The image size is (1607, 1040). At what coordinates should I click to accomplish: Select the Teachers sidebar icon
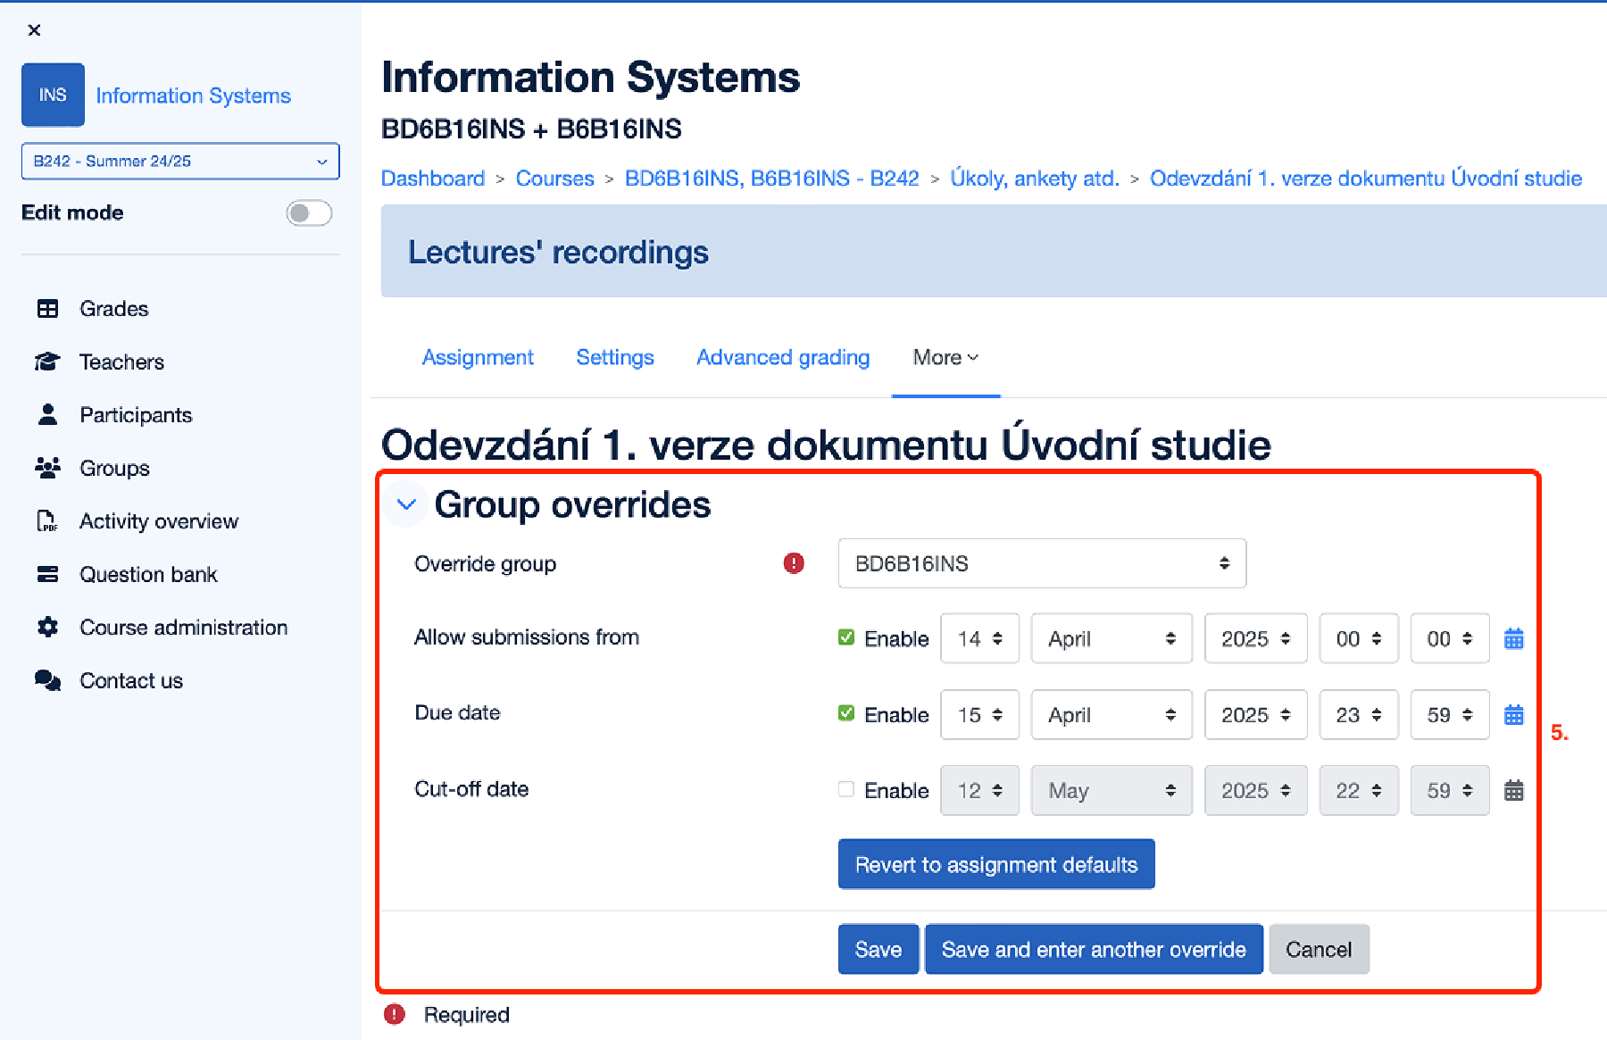pyautogui.click(x=47, y=361)
